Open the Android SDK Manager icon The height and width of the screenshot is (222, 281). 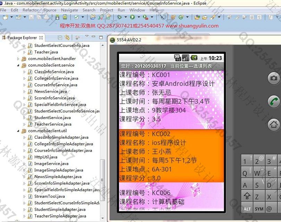pyautogui.click(x=57, y=17)
